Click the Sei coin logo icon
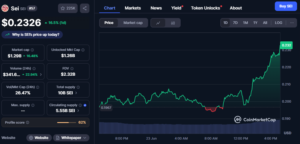Screen dimensions: 300x144 (5, 8)
